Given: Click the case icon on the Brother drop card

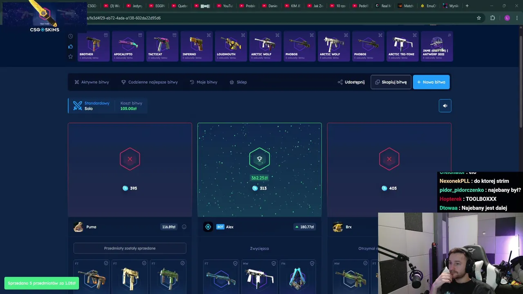Looking at the screenshot, I should (x=106, y=35).
